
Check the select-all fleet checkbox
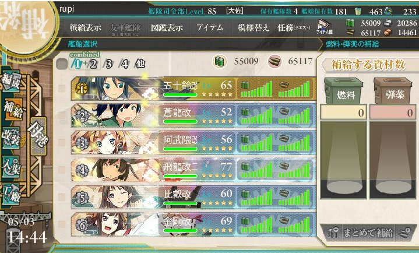point(62,64)
